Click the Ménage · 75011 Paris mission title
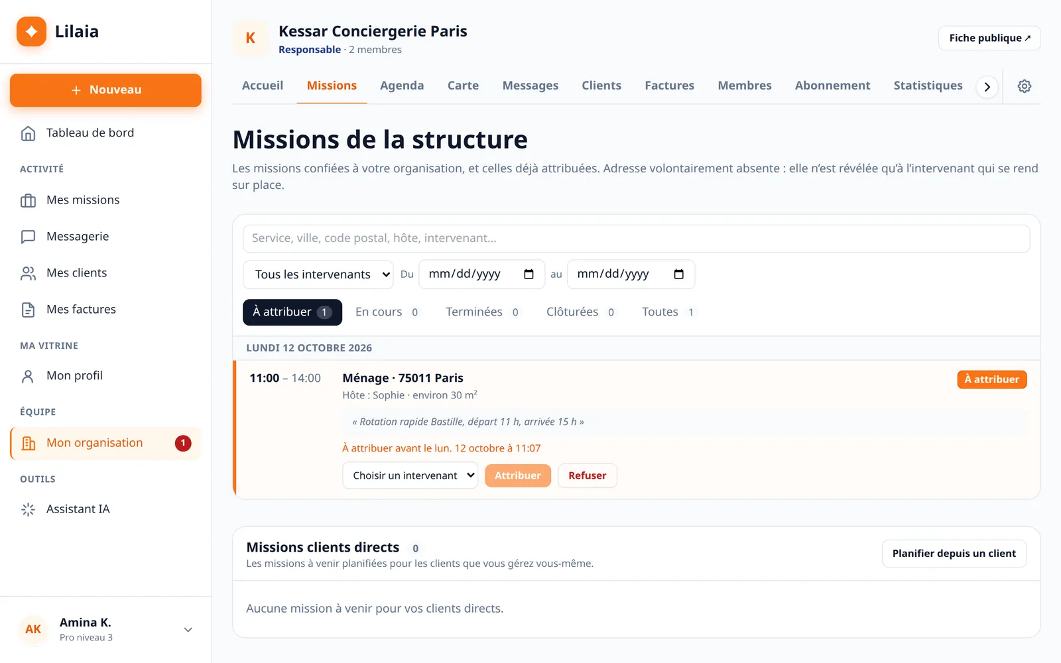This screenshot has width=1061, height=663. click(x=403, y=378)
